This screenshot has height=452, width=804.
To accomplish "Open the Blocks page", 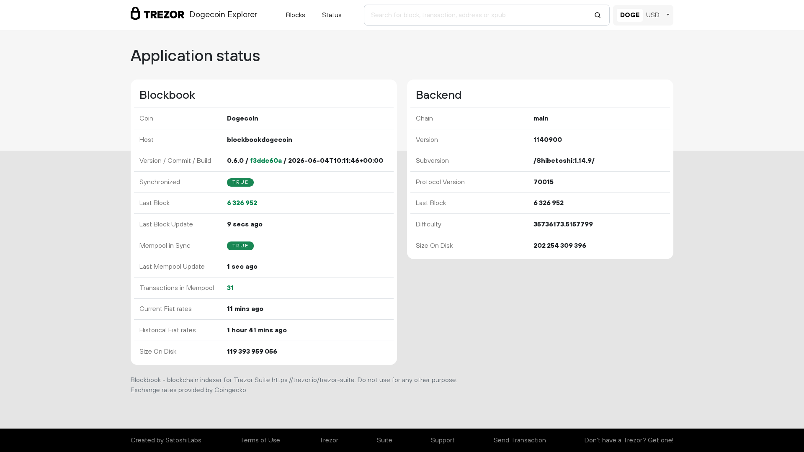I will pos(295,15).
